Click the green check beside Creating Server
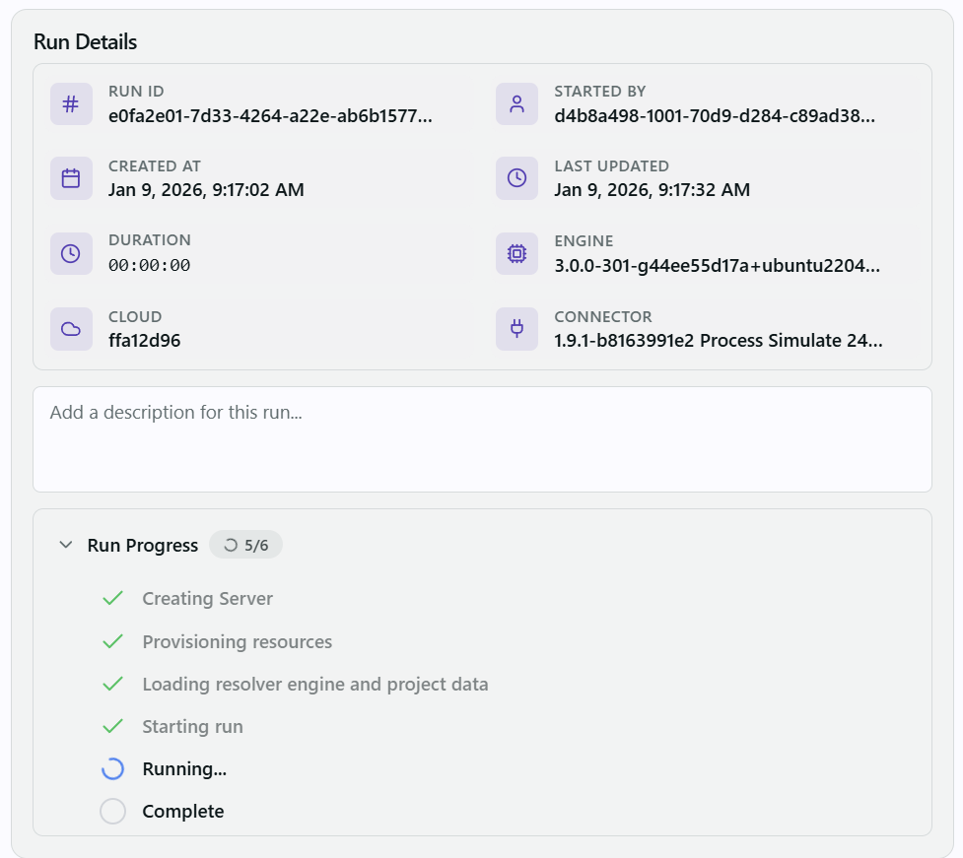This screenshot has width=963, height=858. [x=113, y=598]
